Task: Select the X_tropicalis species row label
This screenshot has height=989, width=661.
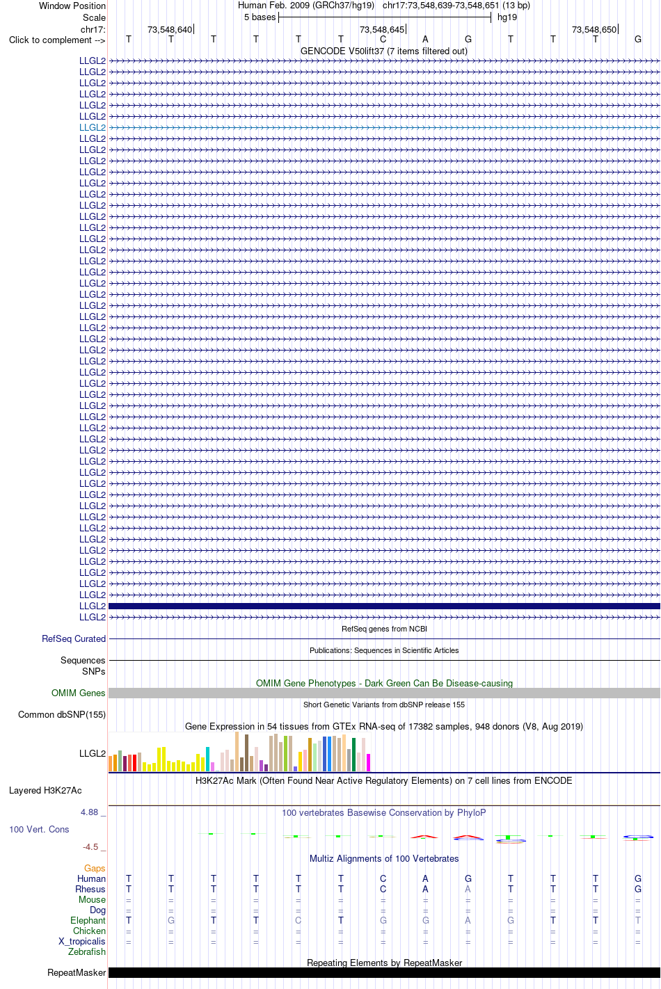Action: [82, 941]
